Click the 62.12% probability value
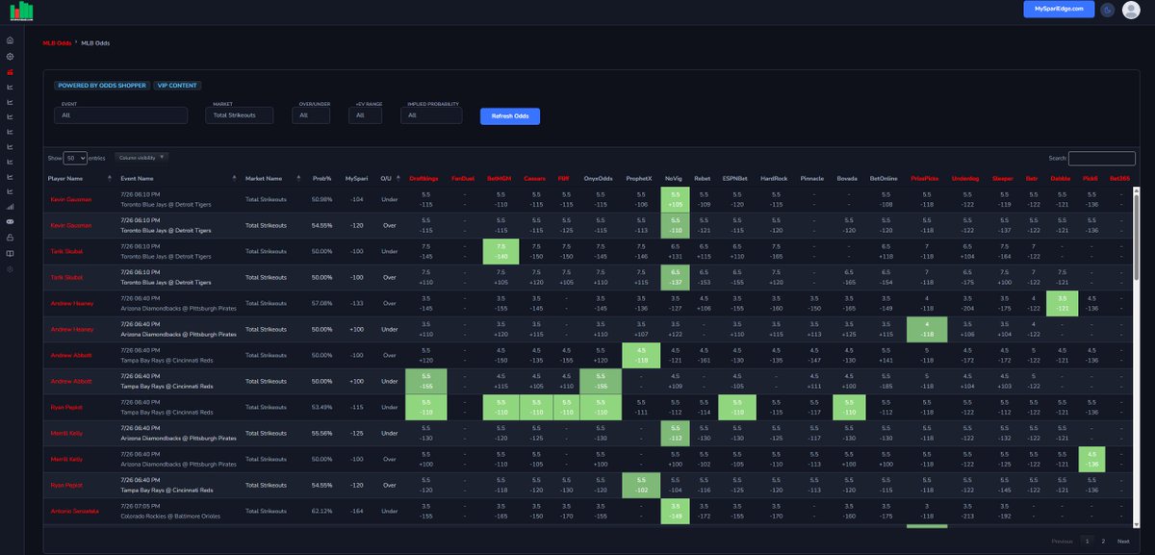The image size is (1155, 555). point(321,511)
